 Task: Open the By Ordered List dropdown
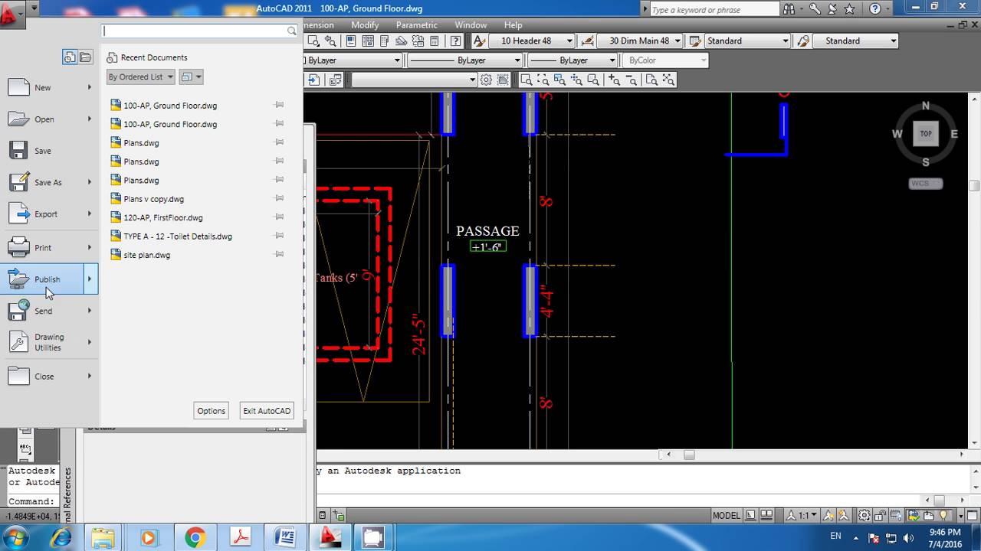141,77
